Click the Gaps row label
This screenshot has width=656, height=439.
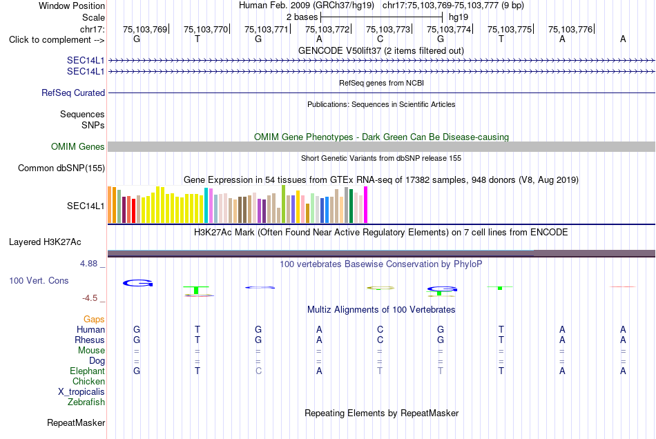tap(94, 320)
